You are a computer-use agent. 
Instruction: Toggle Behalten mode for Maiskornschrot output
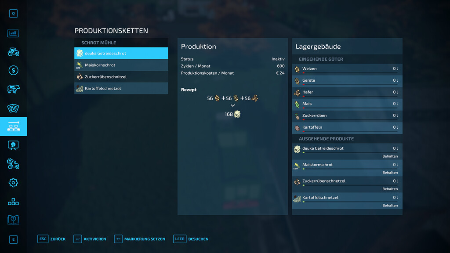click(x=390, y=173)
